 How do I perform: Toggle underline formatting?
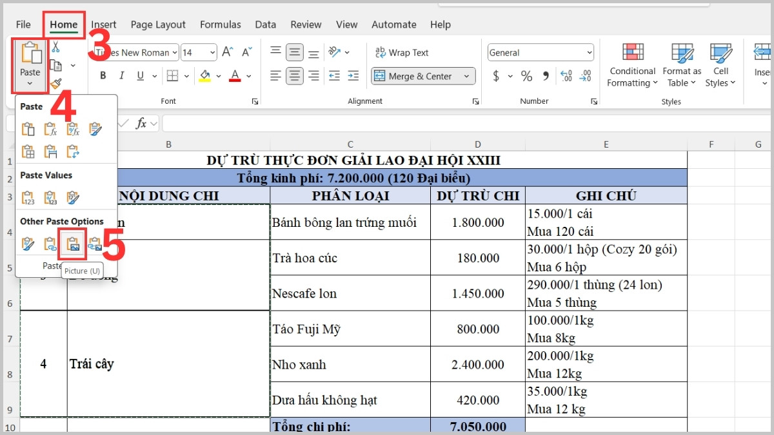(138, 75)
